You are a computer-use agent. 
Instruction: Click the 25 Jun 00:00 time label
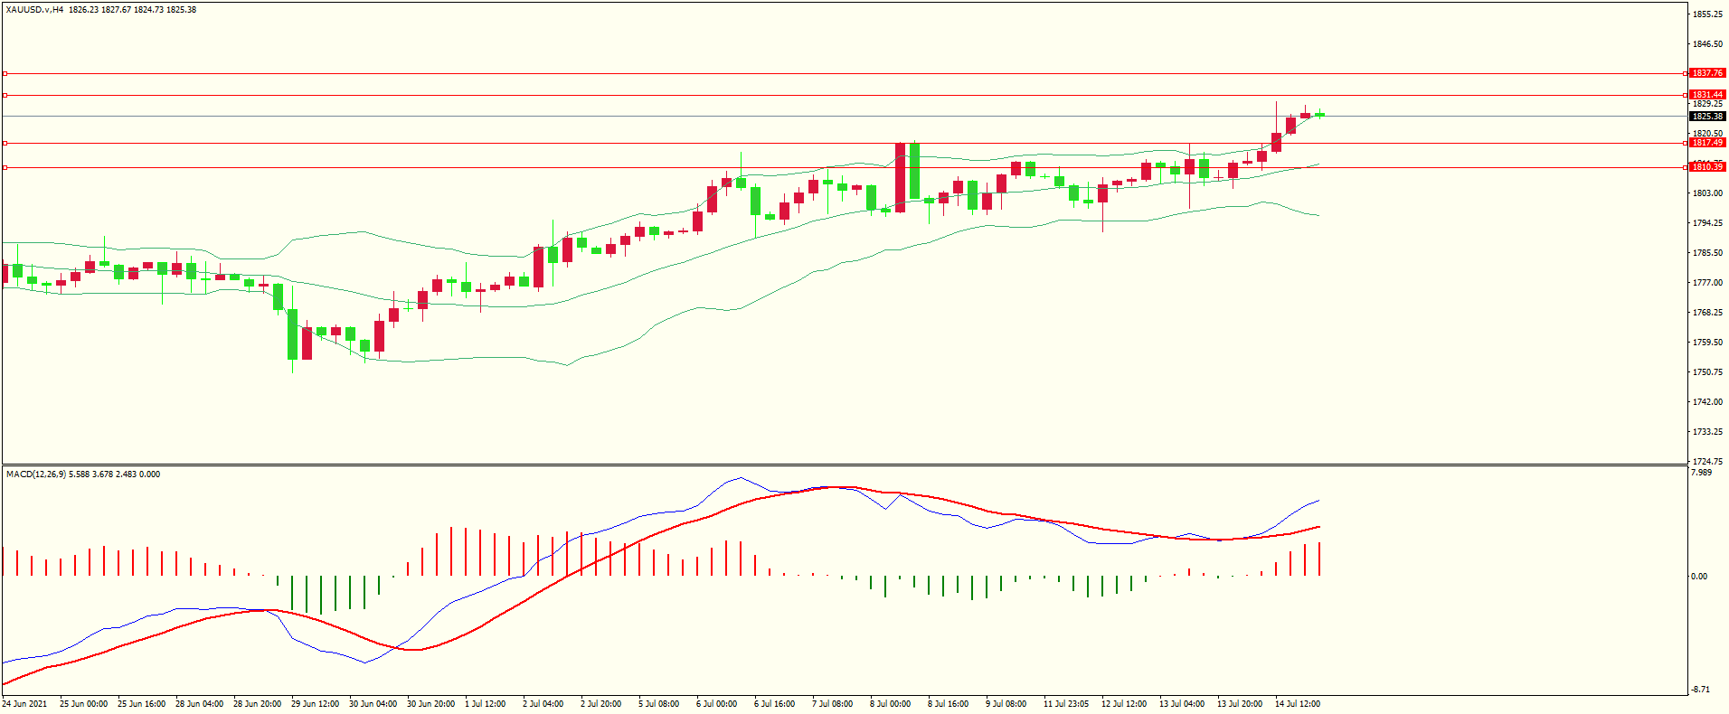[83, 704]
